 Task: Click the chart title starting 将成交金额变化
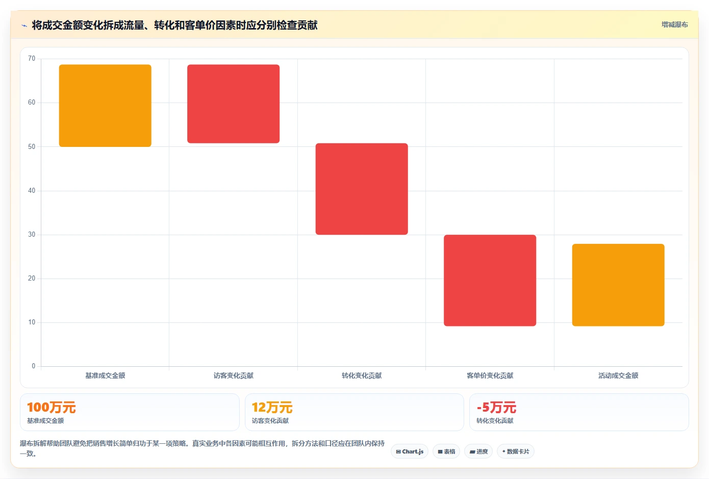175,25
